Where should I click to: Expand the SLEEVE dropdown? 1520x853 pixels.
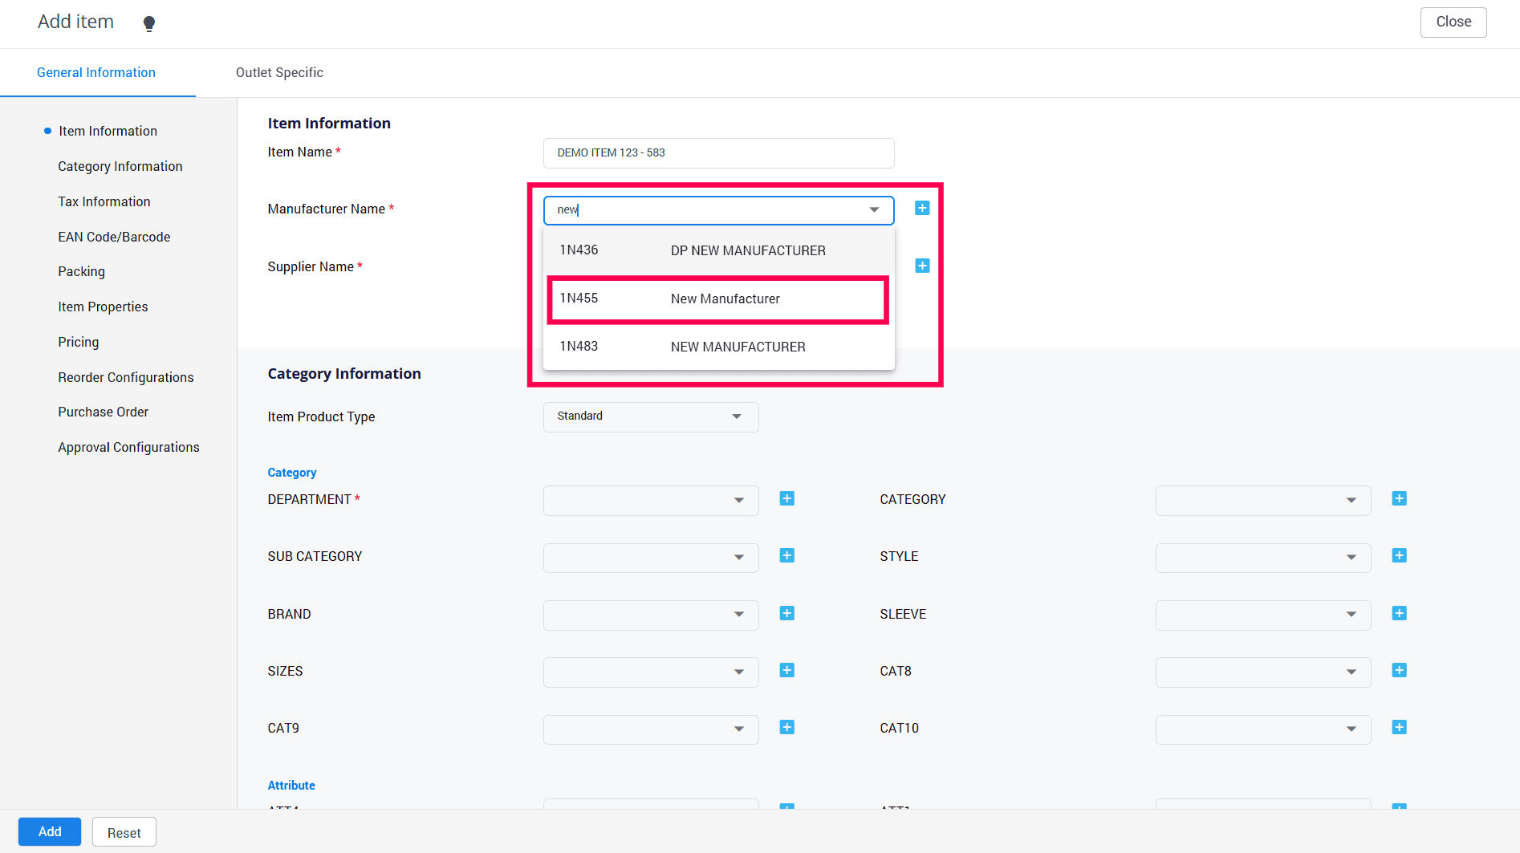(1262, 615)
